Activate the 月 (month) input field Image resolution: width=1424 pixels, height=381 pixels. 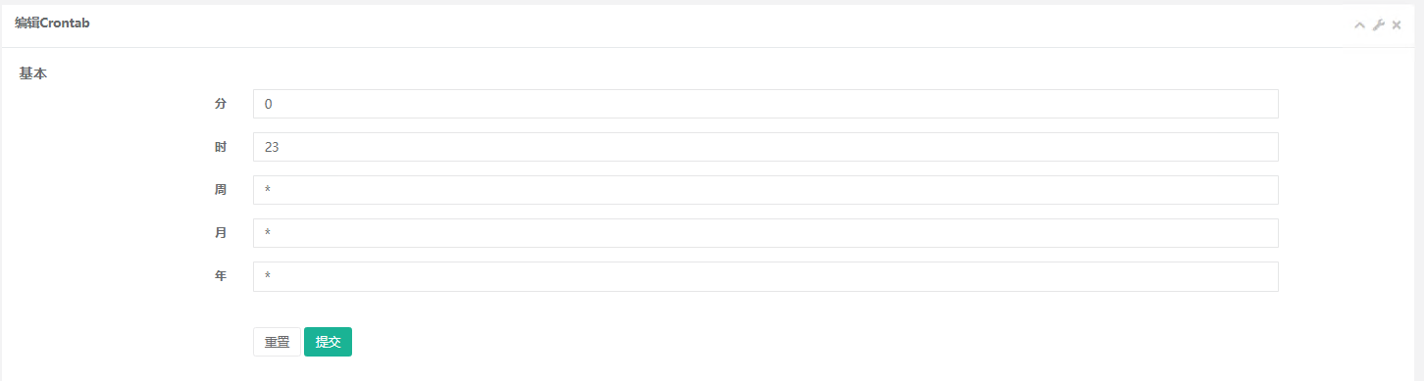click(765, 233)
